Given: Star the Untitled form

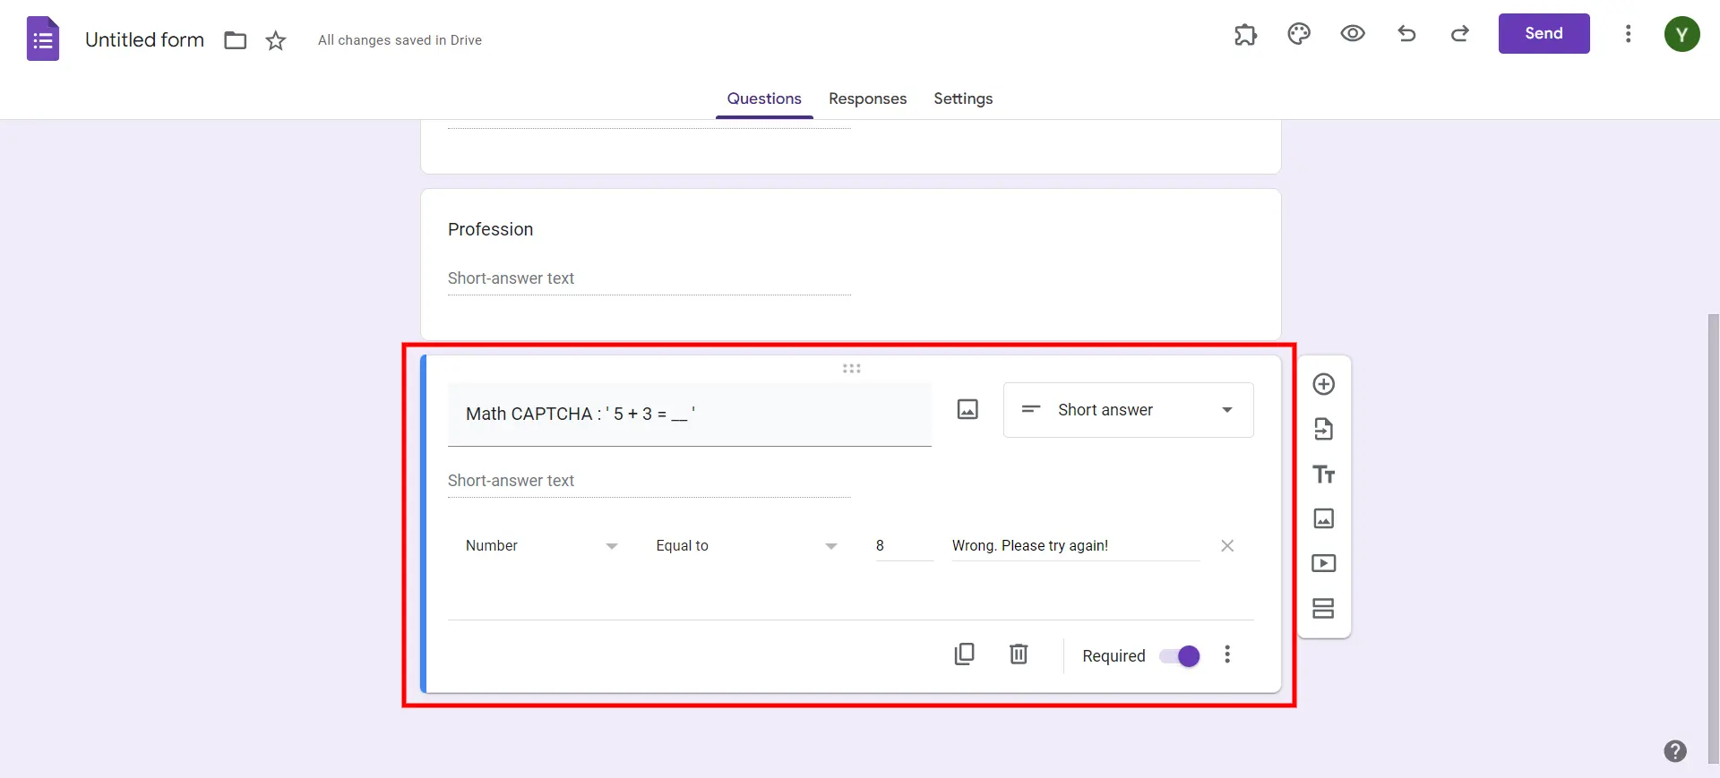Looking at the screenshot, I should [x=276, y=40].
